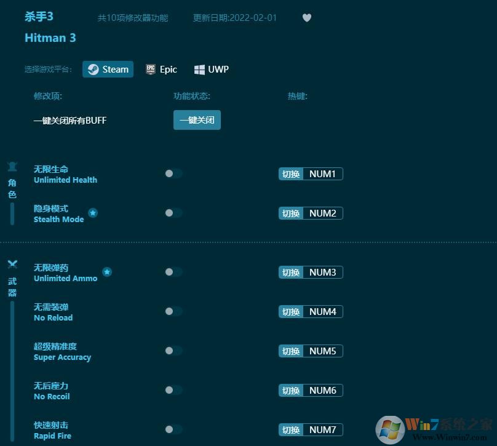This screenshot has height=446, width=497.
Task: Enable the No Recoil switch
Action: tap(173, 390)
